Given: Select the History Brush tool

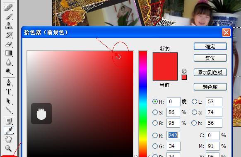Looking at the screenshot, I should (9, 35).
